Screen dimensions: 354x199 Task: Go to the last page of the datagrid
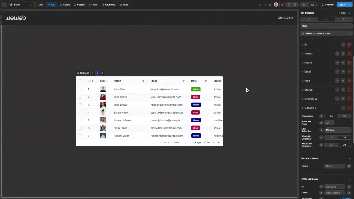218,143
